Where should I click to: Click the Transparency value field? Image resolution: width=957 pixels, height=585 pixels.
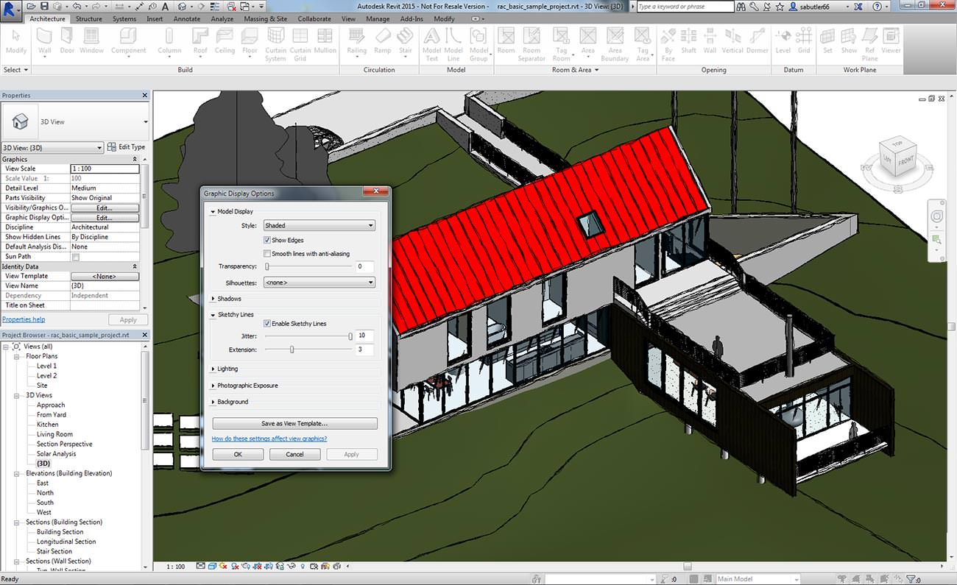click(x=365, y=266)
